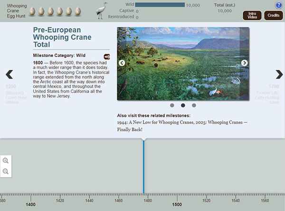The width and height of the screenshot is (285, 211).
Task: Show previous image in the slideshow
Action: coord(122,63)
